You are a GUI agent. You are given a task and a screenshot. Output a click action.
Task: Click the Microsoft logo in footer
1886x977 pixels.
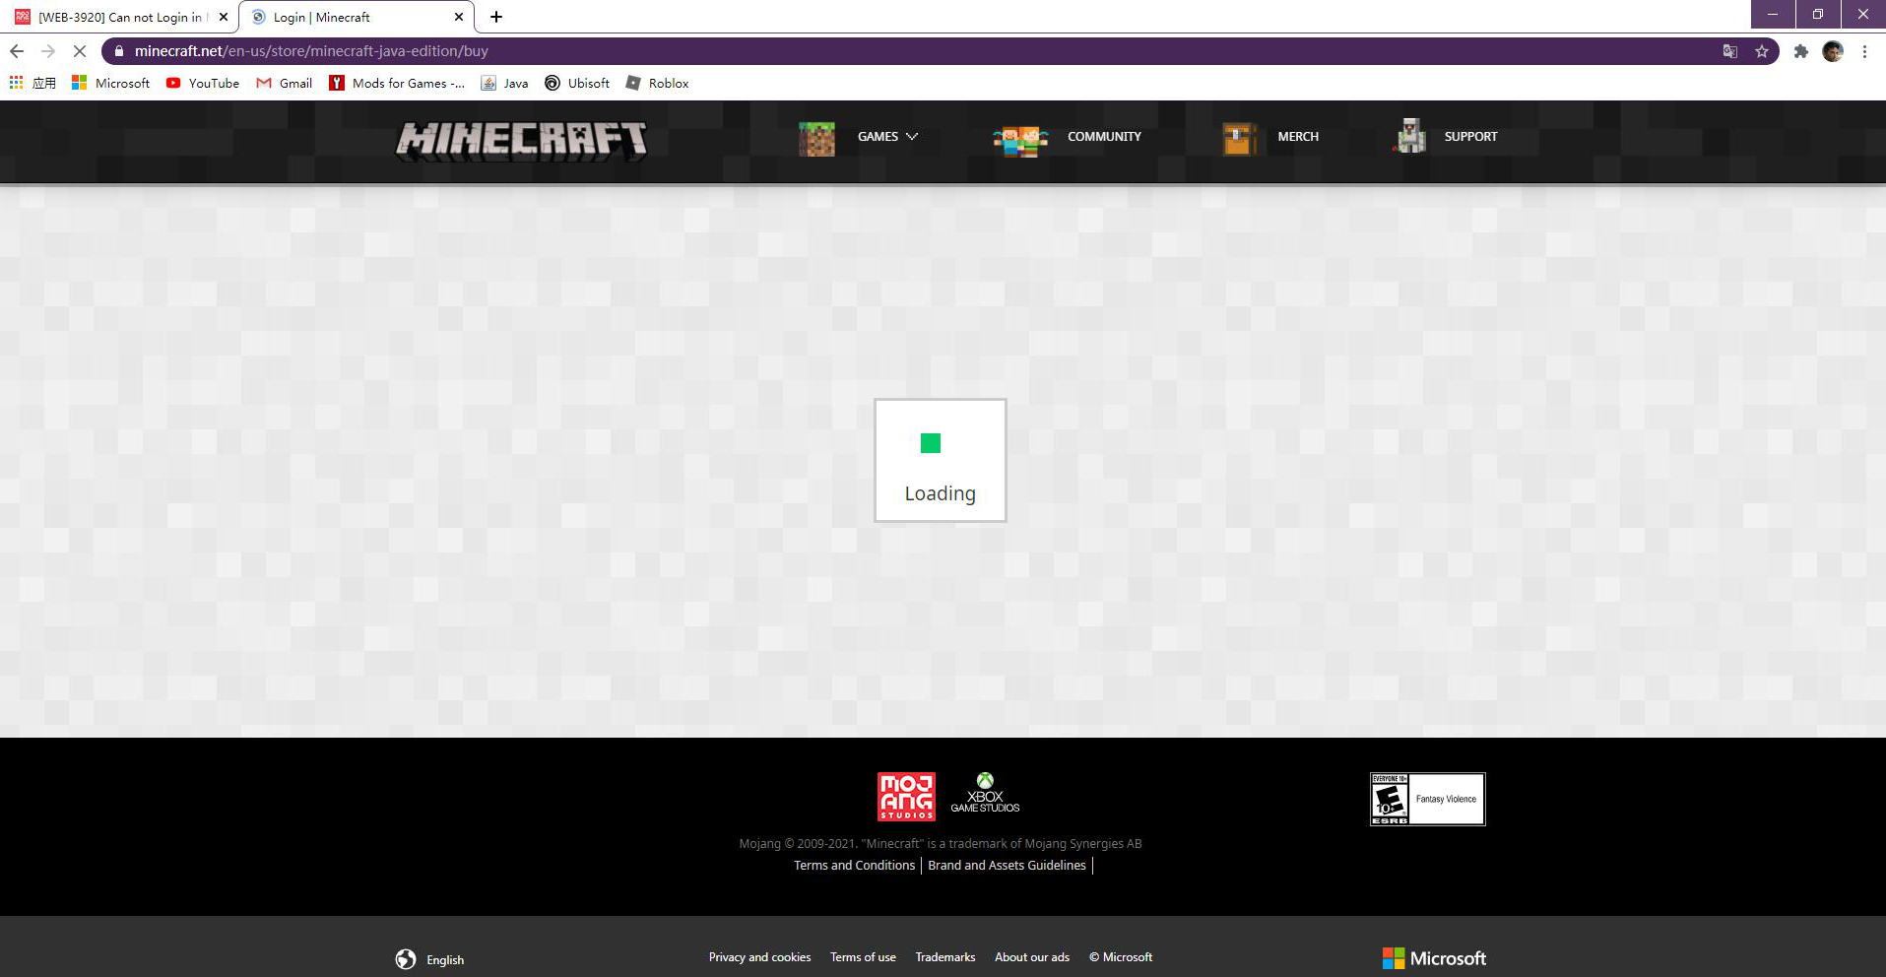click(x=1434, y=958)
